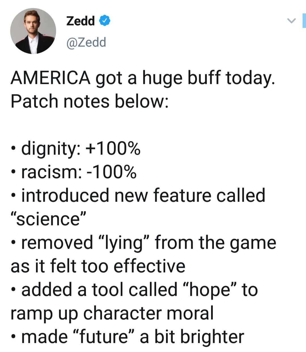
Task: Click the blue bar at right edge
Action: [x=304, y=20]
